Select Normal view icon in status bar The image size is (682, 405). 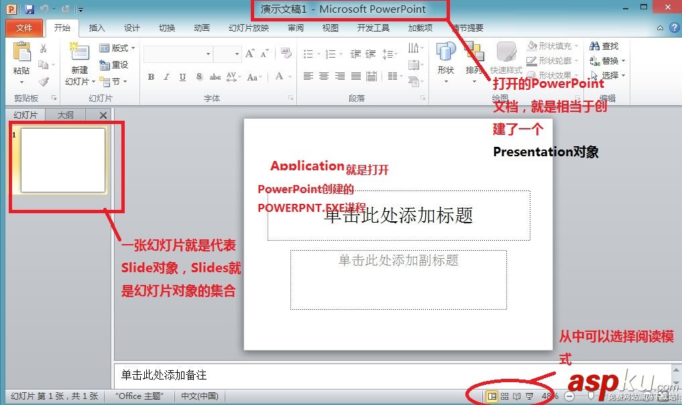pyautogui.click(x=492, y=396)
